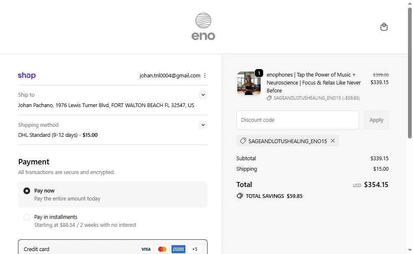Click the American Express card icon
The image size is (413, 254).
coord(178,249)
